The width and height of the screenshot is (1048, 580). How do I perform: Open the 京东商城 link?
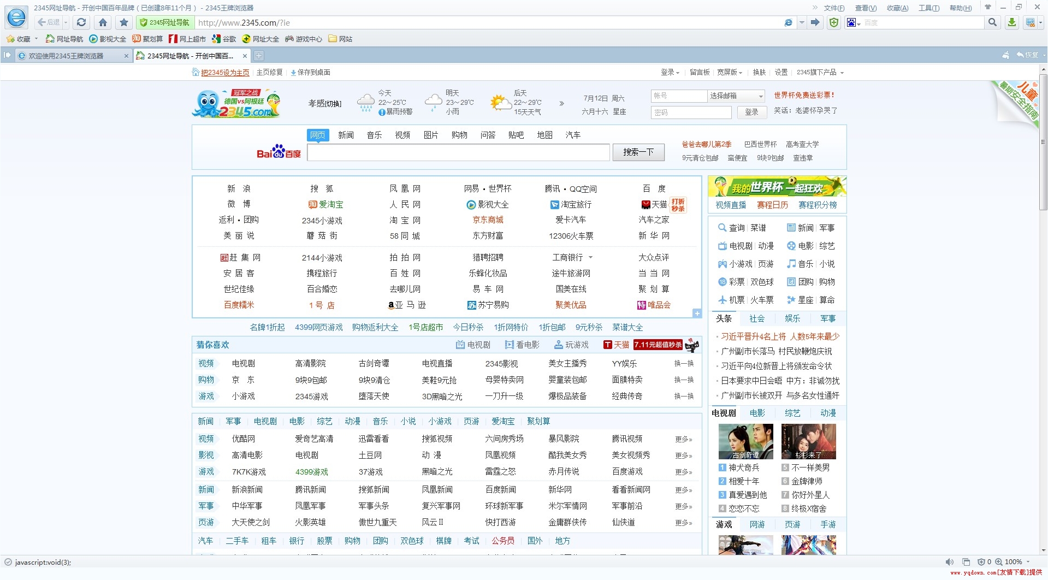(x=488, y=220)
